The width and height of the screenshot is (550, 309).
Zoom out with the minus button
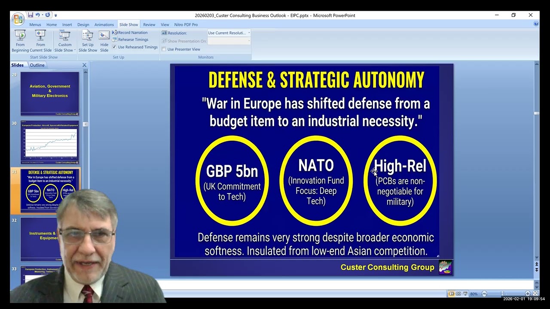[x=484, y=294]
